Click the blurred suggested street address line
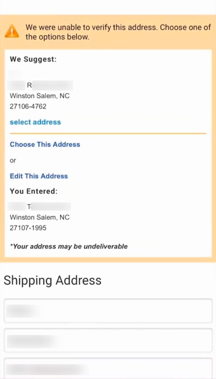216x379 pixels. pos(41,85)
